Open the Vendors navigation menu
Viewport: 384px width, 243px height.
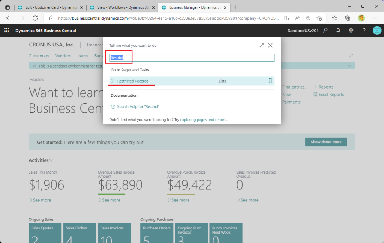[x=63, y=56]
